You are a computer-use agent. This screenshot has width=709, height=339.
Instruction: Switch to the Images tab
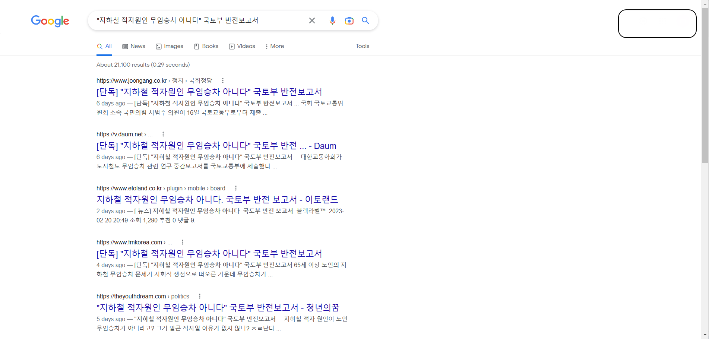pos(170,46)
